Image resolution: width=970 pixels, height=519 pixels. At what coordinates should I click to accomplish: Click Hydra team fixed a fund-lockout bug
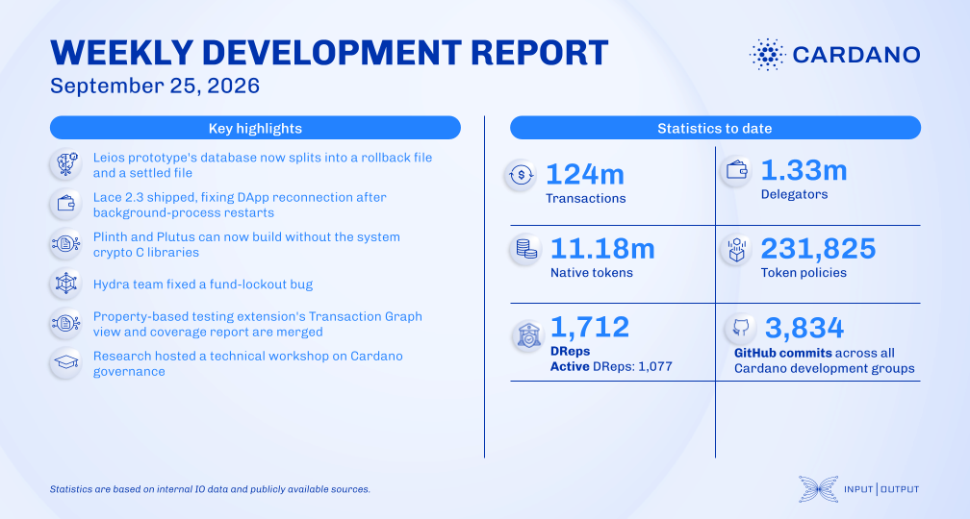[203, 284]
